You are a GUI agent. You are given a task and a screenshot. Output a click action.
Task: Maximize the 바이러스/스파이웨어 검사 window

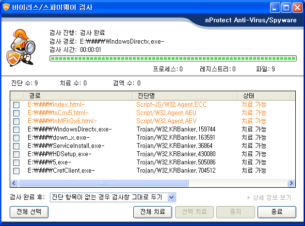click(x=286, y=8)
